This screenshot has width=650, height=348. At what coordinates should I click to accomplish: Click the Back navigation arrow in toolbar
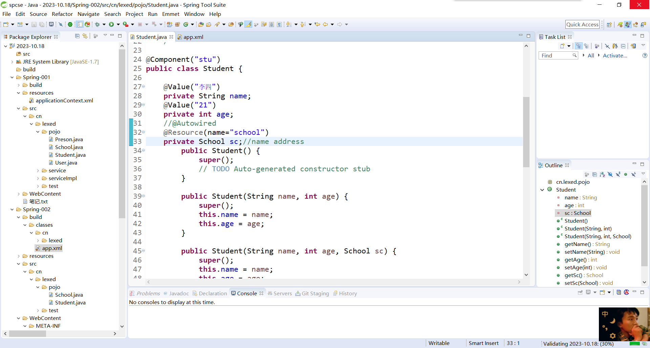(x=325, y=24)
